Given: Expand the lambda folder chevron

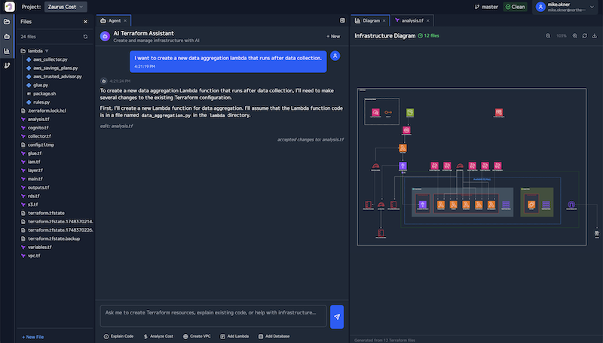Looking at the screenshot, I should point(47,51).
